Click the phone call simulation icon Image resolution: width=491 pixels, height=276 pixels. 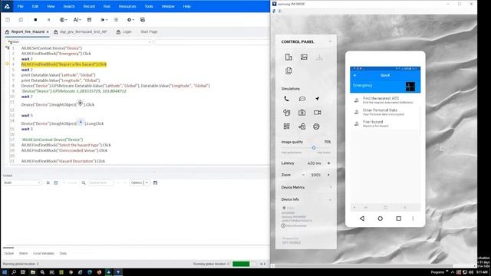(286, 99)
